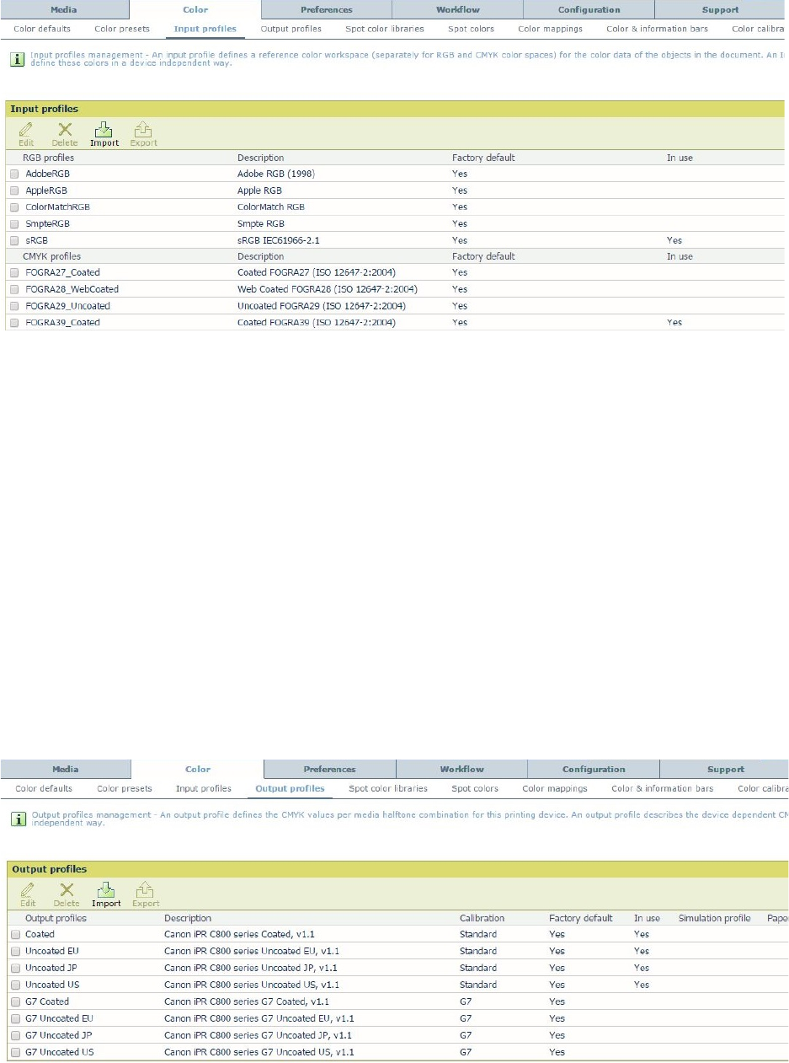Click the Import icon in Input profiles

104,129
